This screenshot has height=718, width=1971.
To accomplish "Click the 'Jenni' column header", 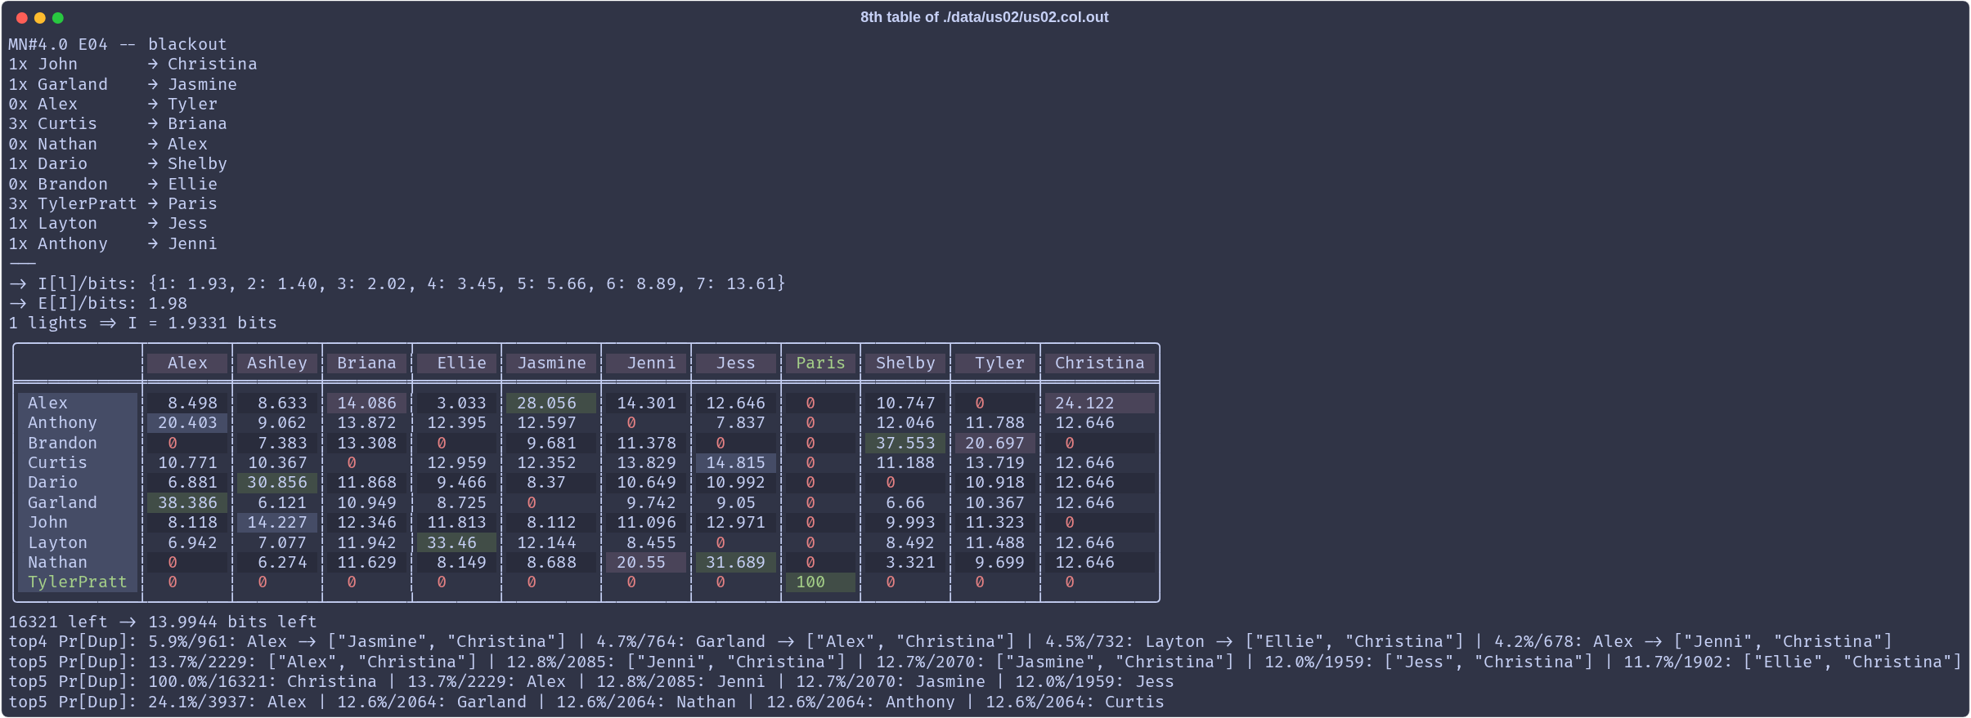I will [x=646, y=363].
